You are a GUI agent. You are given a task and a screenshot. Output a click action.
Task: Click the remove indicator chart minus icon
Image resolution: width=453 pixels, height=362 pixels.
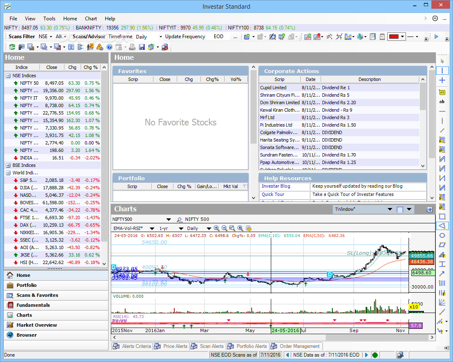[317, 37]
